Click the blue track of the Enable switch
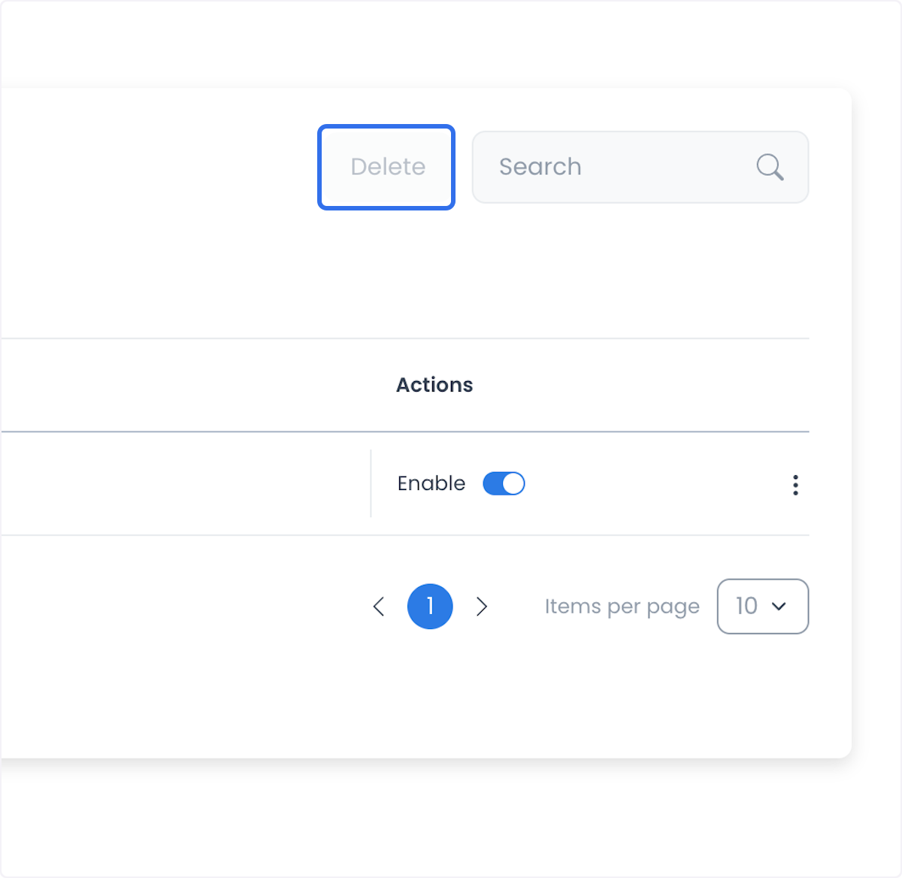The image size is (902, 878). [x=493, y=483]
